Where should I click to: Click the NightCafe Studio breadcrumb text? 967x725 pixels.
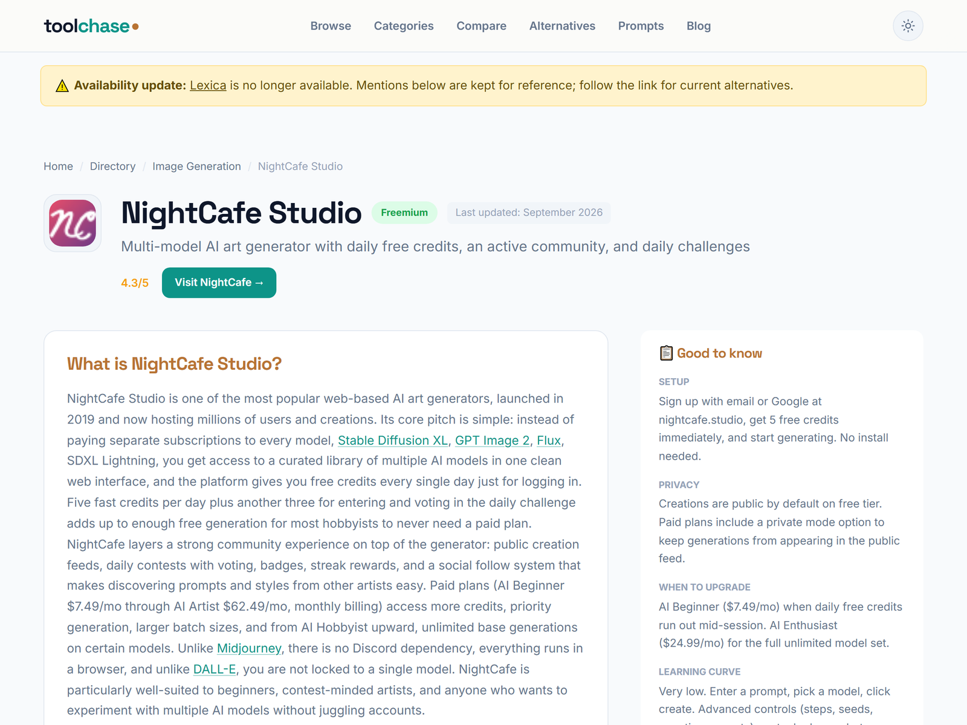[x=300, y=166]
